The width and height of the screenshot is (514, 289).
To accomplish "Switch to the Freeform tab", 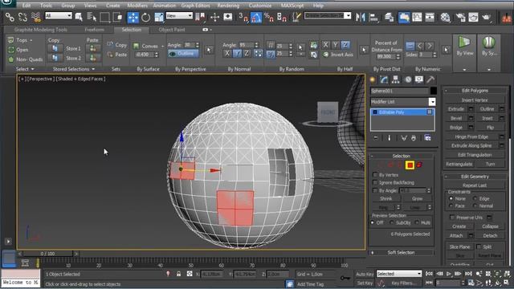I will (x=95, y=30).
